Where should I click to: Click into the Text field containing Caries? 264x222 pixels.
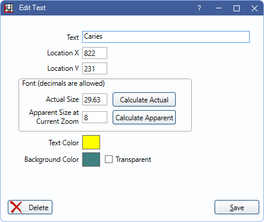point(166,37)
